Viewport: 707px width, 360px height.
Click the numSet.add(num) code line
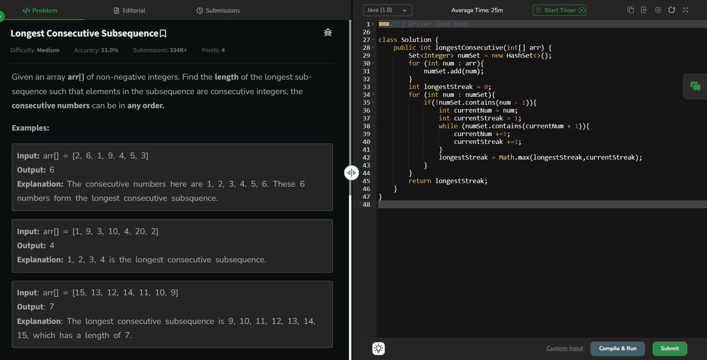click(454, 71)
